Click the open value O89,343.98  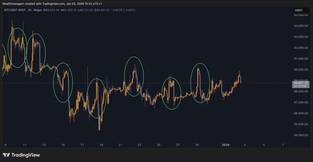tap(51, 10)
